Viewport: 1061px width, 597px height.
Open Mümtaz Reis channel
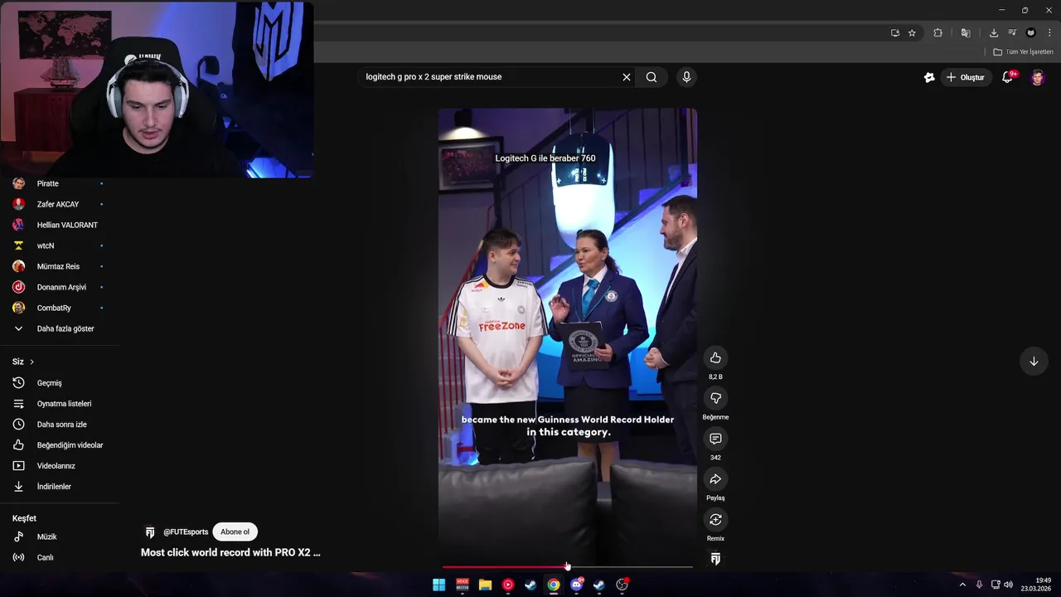click(60, 267)
